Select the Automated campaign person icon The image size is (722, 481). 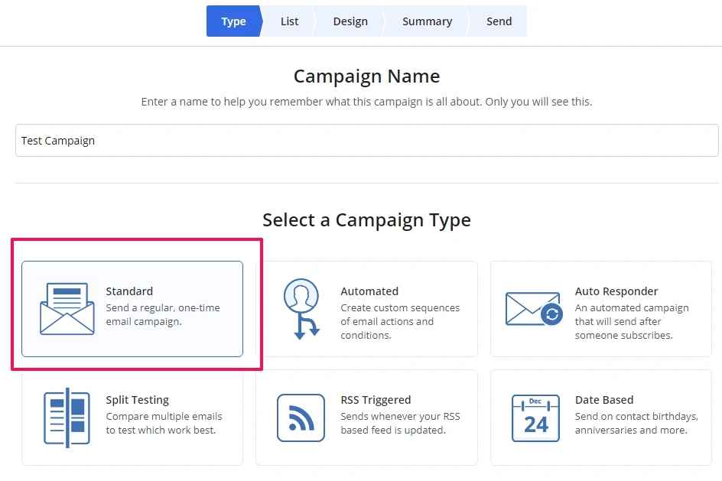click(301, 308)
